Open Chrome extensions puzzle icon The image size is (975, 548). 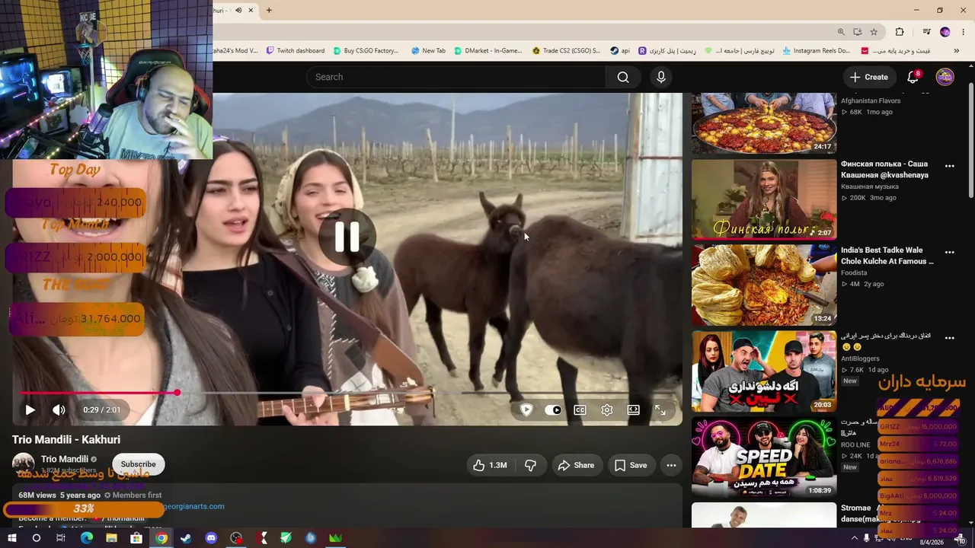tap(900, 32)
